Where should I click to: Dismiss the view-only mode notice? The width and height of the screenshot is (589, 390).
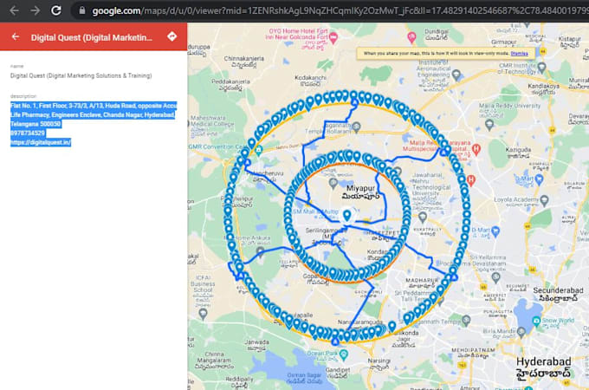point(520,54)
